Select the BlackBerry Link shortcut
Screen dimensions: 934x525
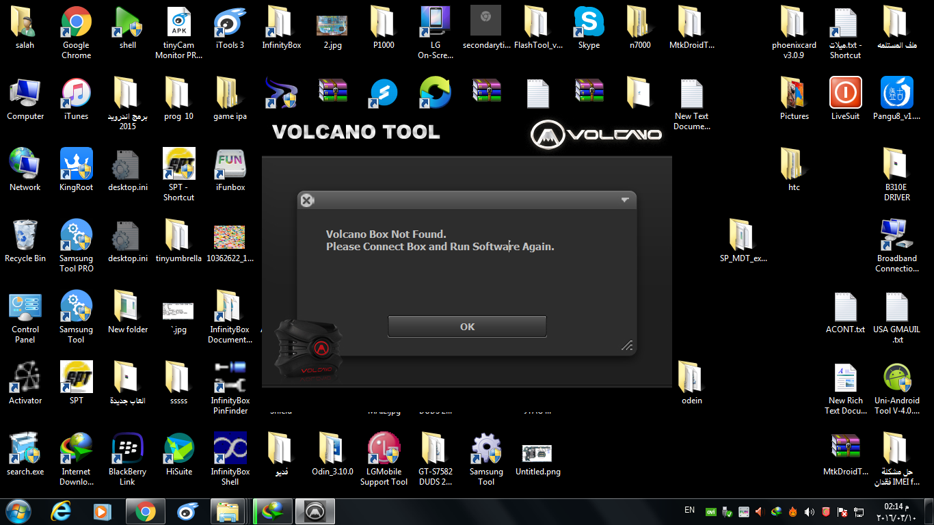[x=127, y=459]
